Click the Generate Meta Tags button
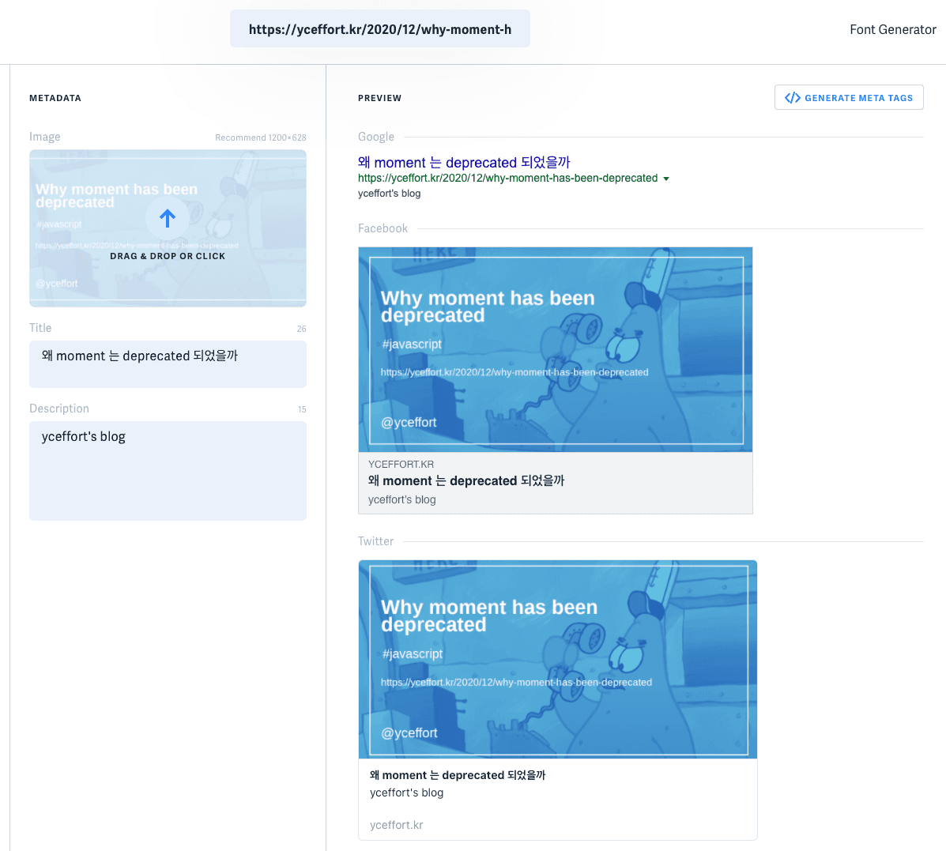Screen dimensions: 946x851 click(849, 96)
